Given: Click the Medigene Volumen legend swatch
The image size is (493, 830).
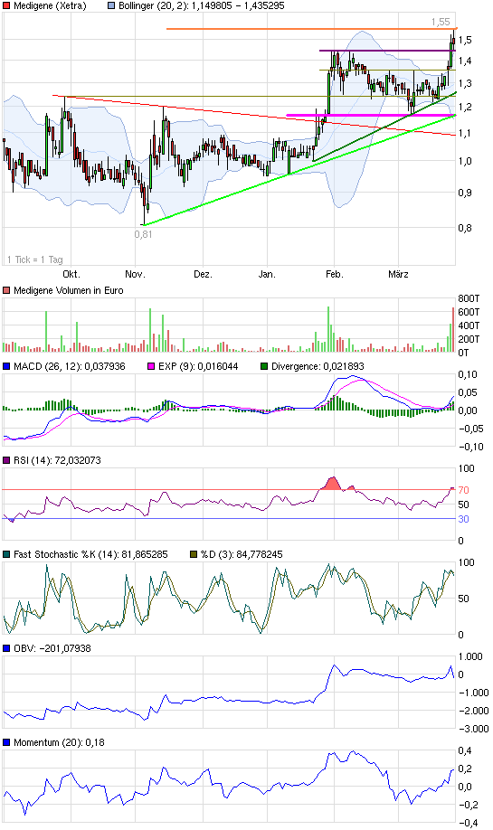Looking at the screenshot, I should point(6,290).
